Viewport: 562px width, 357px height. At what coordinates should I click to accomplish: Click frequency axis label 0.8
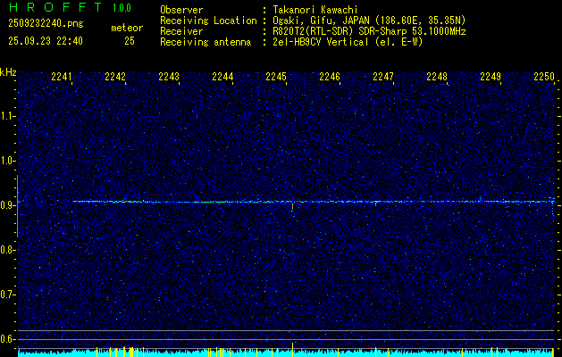coord(7,250)
